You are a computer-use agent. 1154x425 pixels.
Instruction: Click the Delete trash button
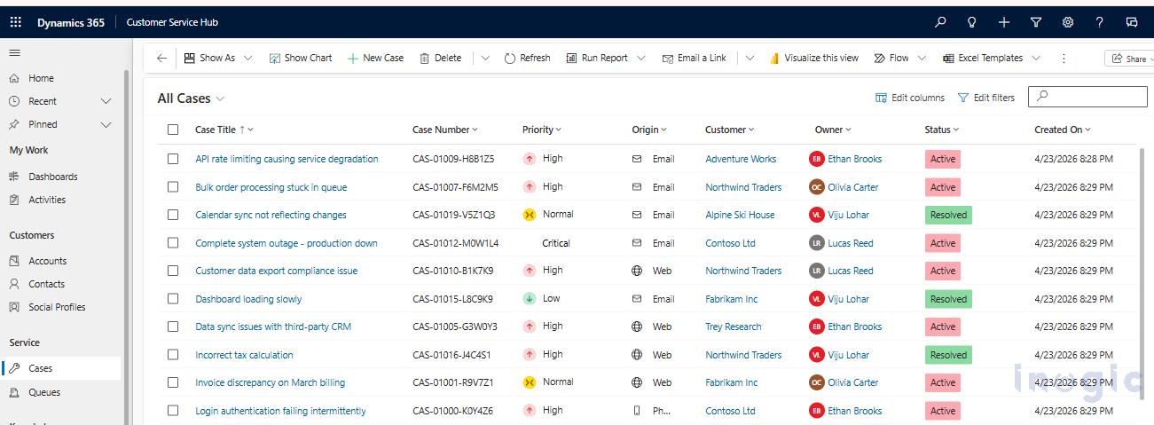coord(440,58)
